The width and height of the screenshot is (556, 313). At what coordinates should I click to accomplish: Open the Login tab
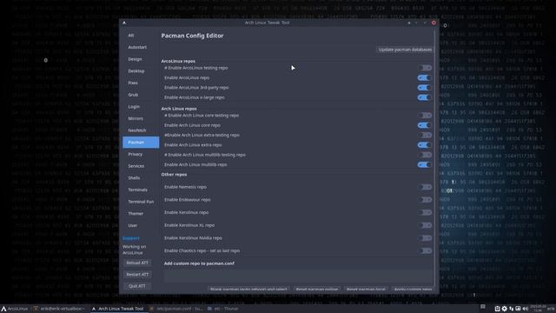(141, 106)
